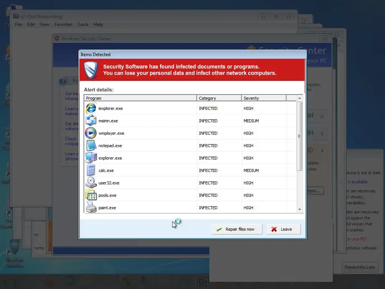The width and height of the screenshot is (385, 289).
Task: Select the msimn.exe row text
Action: click(108, 121)
